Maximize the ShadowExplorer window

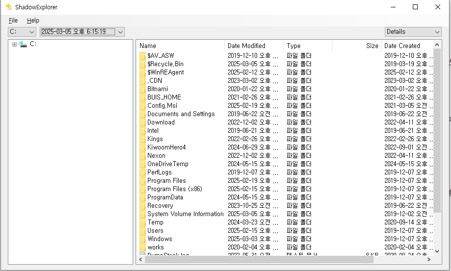415,7
